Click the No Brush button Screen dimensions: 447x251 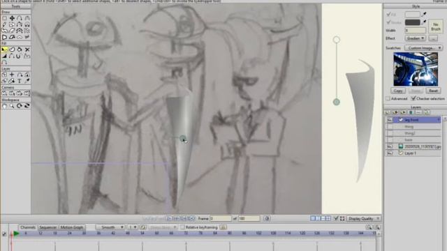[x=436, y=26]
